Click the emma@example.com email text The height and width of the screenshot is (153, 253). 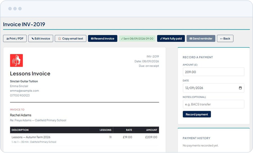coord(24,91)
